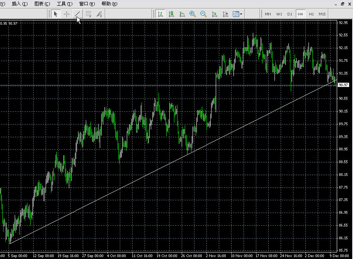
Task: Click the 85.75 price scale label
Action: click(343, 250)
